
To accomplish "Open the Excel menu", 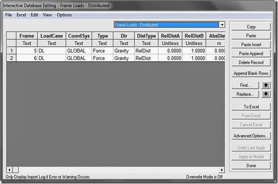I will tap(21, 15).
